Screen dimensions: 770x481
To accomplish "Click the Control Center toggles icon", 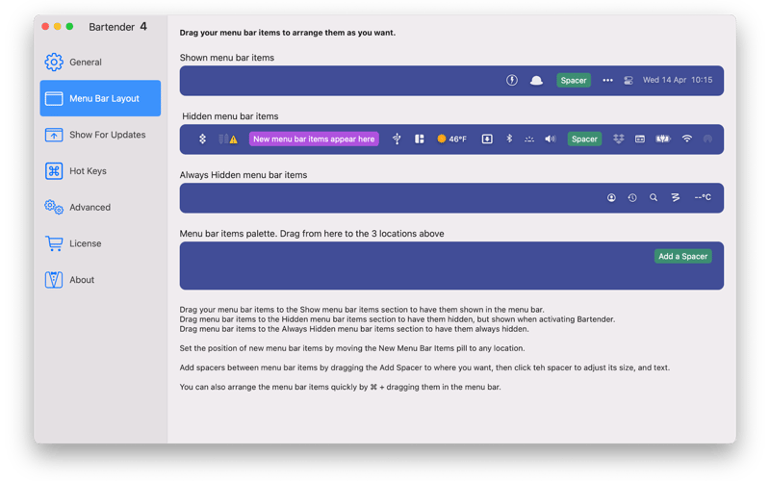I will pyautogui.click(x=629, y=80).
